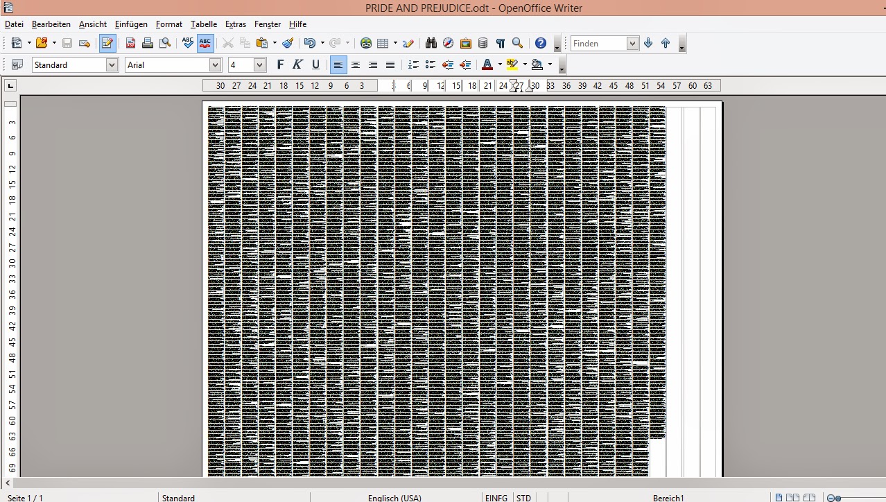Find next with down arrow
886x502 pixels.
[648, 43]
